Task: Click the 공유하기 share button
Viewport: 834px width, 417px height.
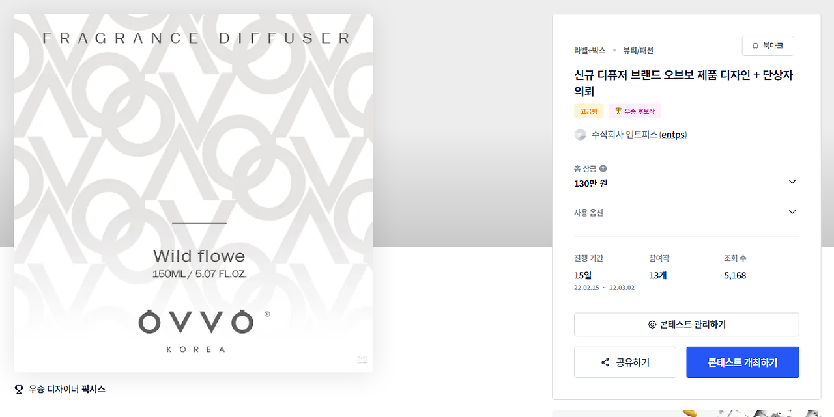Action: pos(625,362)
